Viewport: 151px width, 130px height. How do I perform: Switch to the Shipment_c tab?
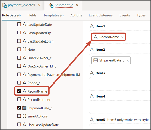click(64, 5)
